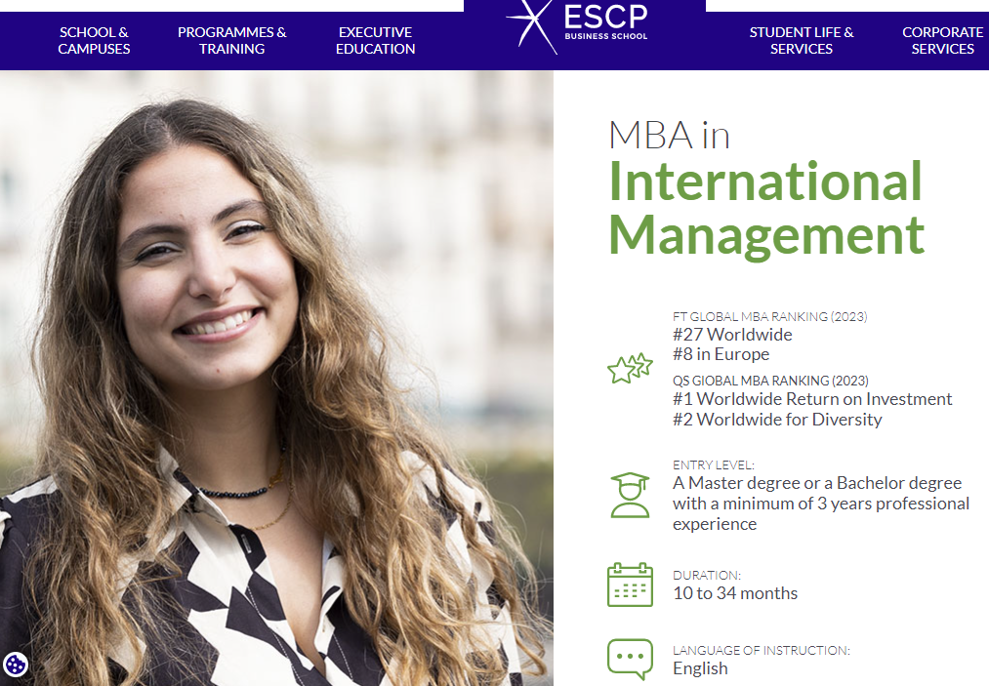Image resolution: width=989 pixels, height=686 pixels.
Task: Open School & Campuses menu
Action: click(x=94, y=40)
